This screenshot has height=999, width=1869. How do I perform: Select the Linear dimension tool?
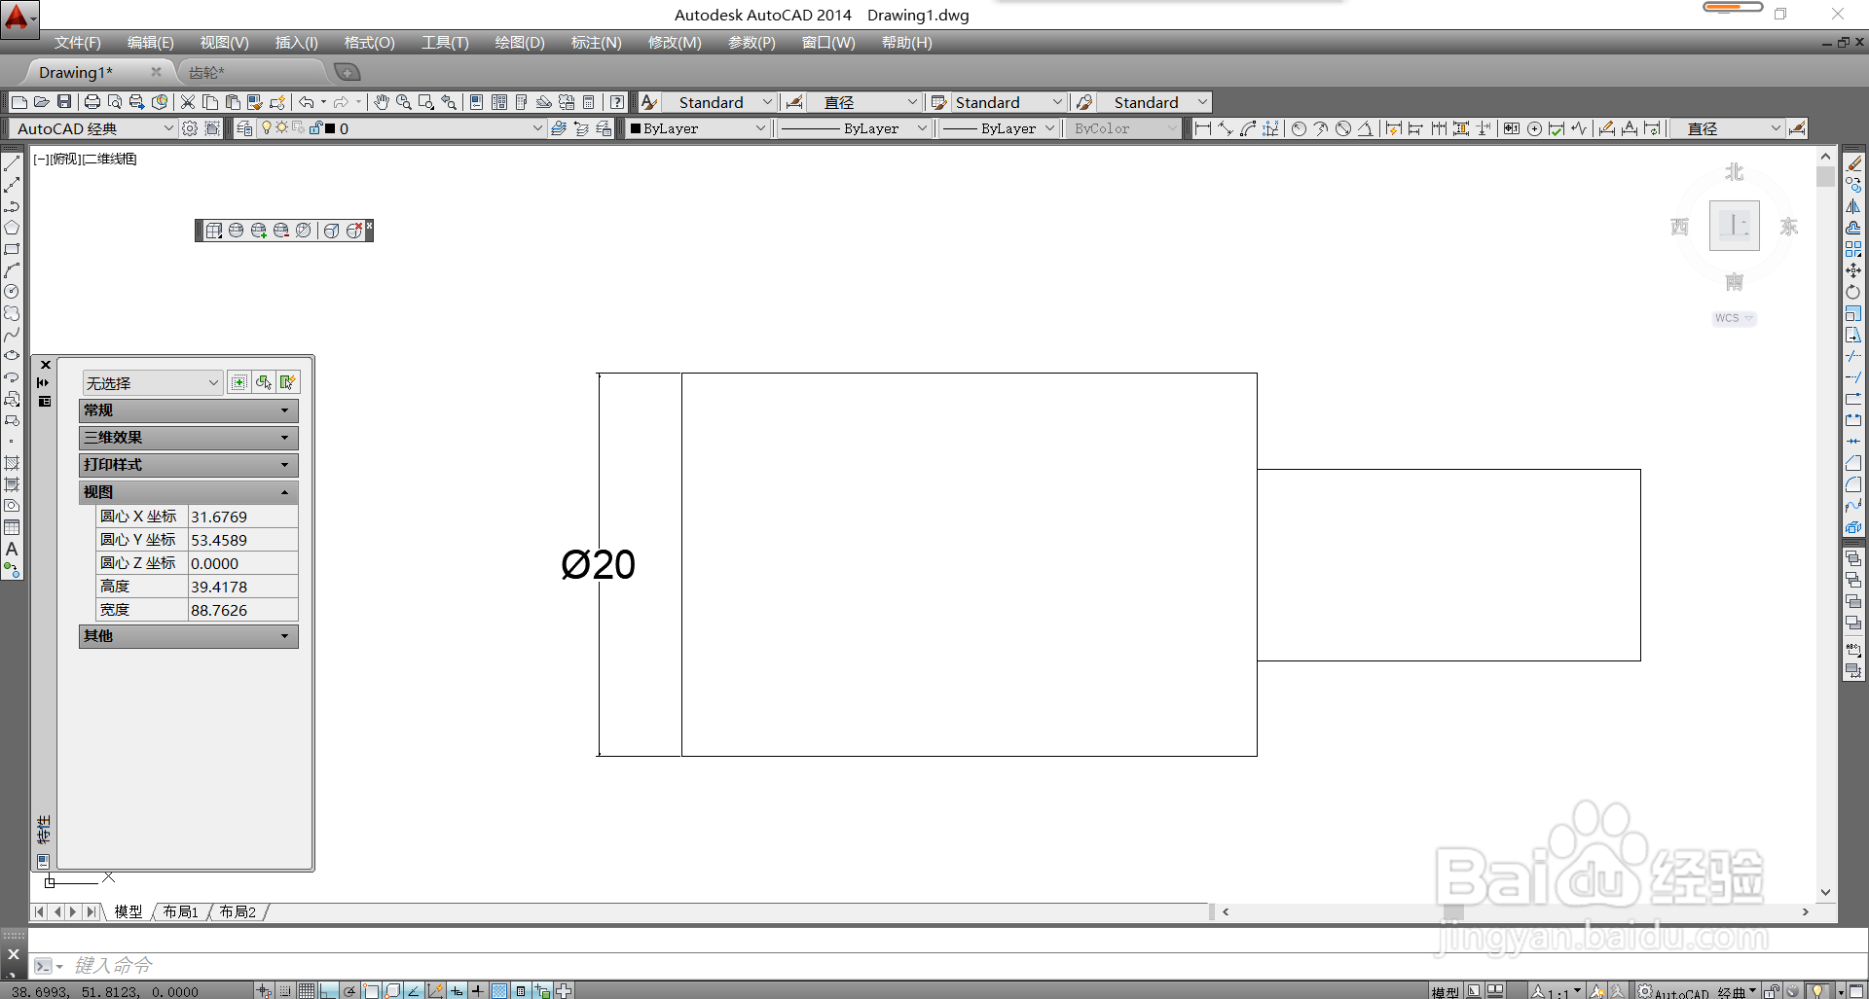1203,128
